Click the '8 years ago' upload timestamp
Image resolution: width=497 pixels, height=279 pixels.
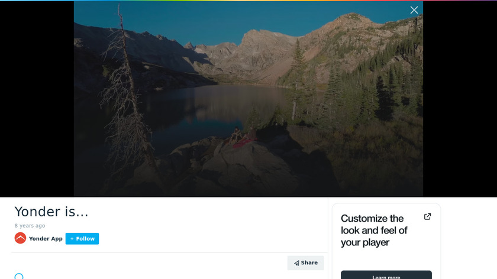[x=30, y=225]
